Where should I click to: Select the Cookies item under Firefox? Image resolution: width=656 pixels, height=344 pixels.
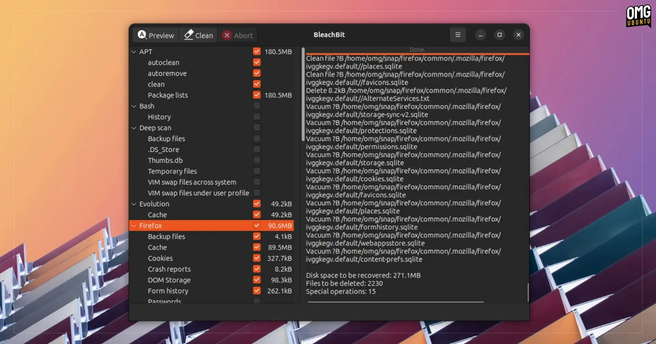click(x=160, y=258)
